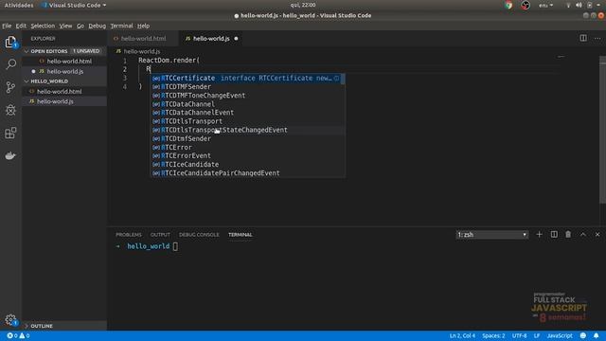Click 'Ln 2, Col 4' in the status bar
Screen dimensions: 606x341
(462, 335)
